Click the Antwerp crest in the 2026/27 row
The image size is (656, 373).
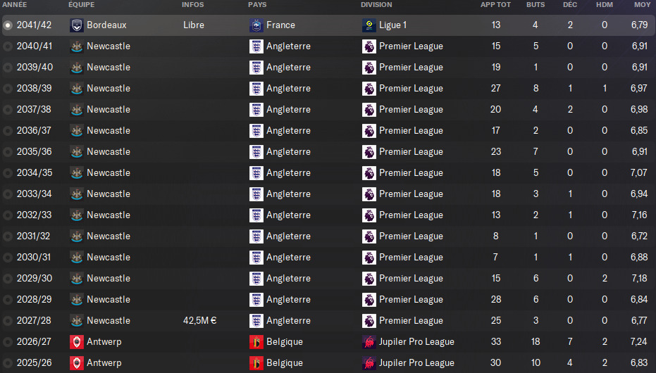tap(77, 342)
